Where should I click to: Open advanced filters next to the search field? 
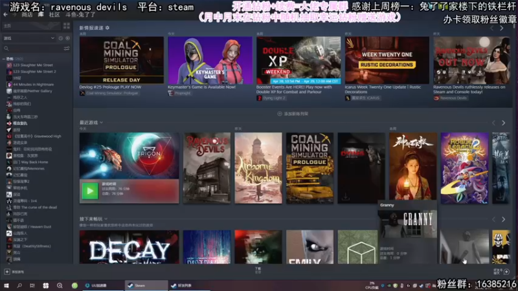pos(67,48)
